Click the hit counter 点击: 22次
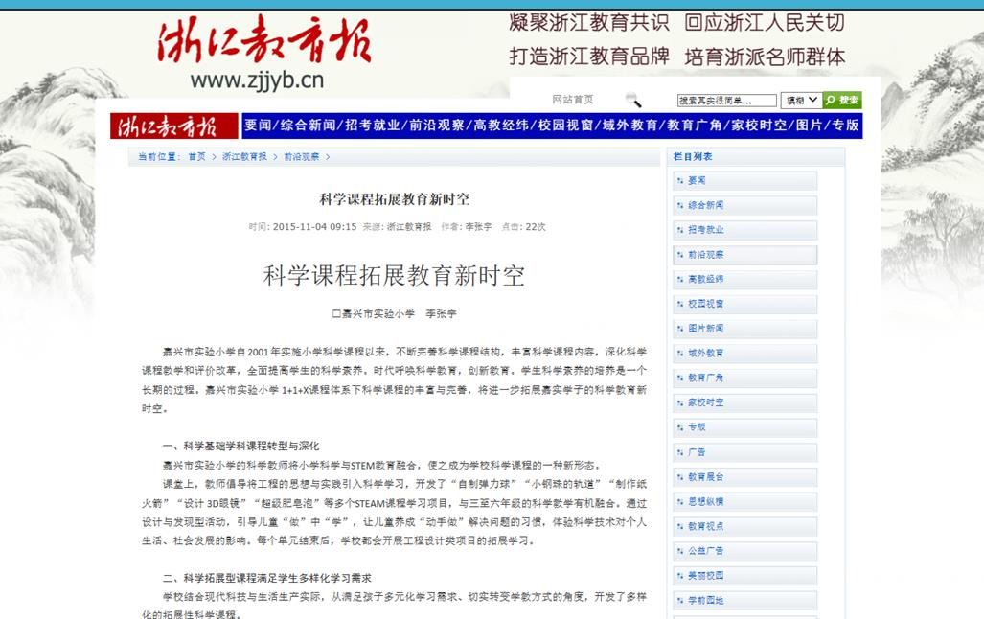Screen dimensions: 984x619 [523, 227]
